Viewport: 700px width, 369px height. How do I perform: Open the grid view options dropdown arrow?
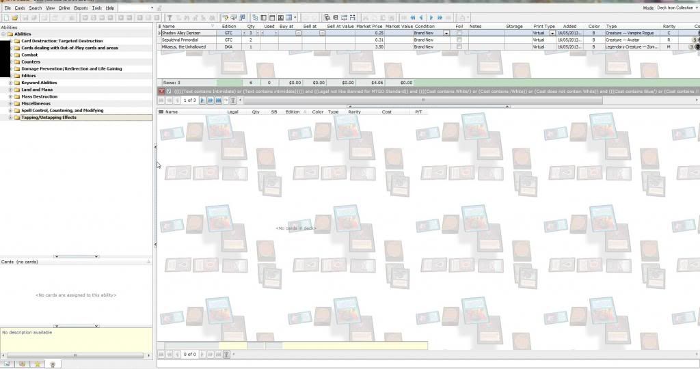pyautogui.click(x=295, y=18)
